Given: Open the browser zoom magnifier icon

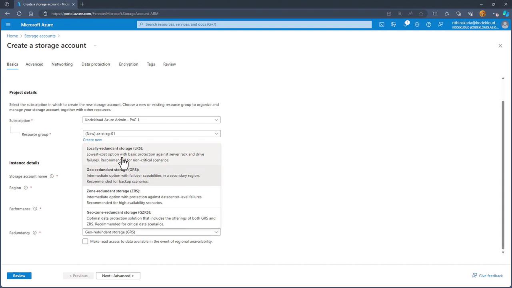Looking at the screenshot, I should pyautogui.click(x=399, y=14).
